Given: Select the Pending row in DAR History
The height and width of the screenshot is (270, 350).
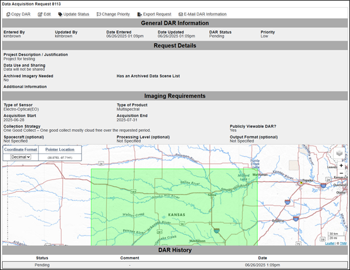Looking at the screenshot, I should pos(175,265).
